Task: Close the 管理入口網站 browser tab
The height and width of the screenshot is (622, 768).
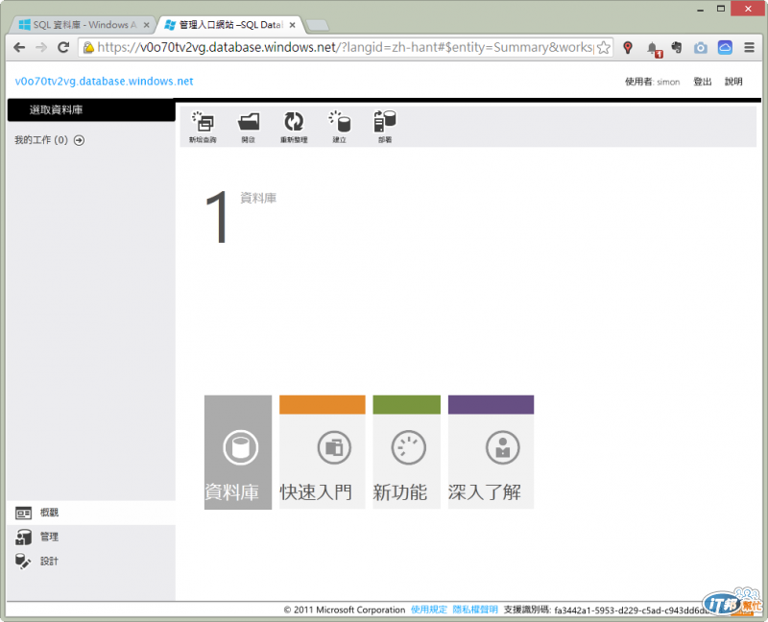Action: click(293, 25)
